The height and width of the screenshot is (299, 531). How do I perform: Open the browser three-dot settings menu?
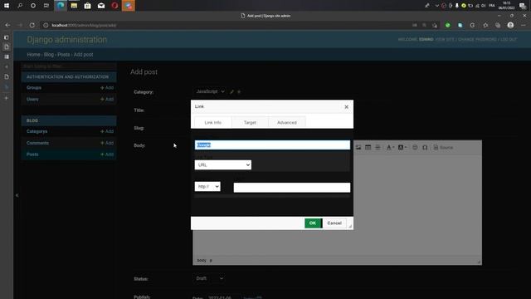pos(524,25)
